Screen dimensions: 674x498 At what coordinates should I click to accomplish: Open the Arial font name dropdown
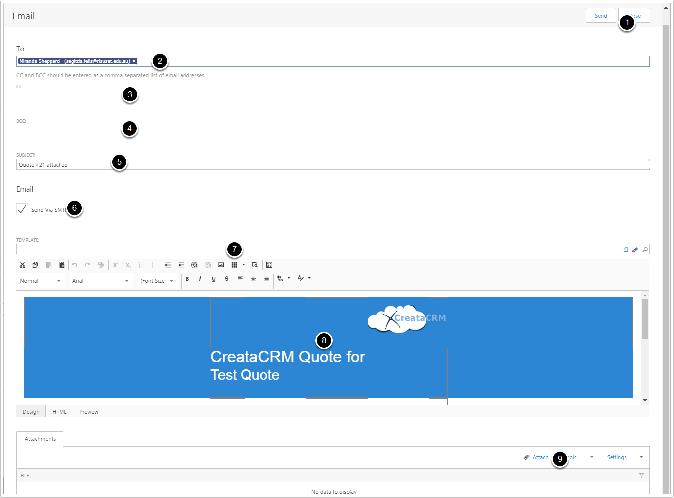coord(100,281)
